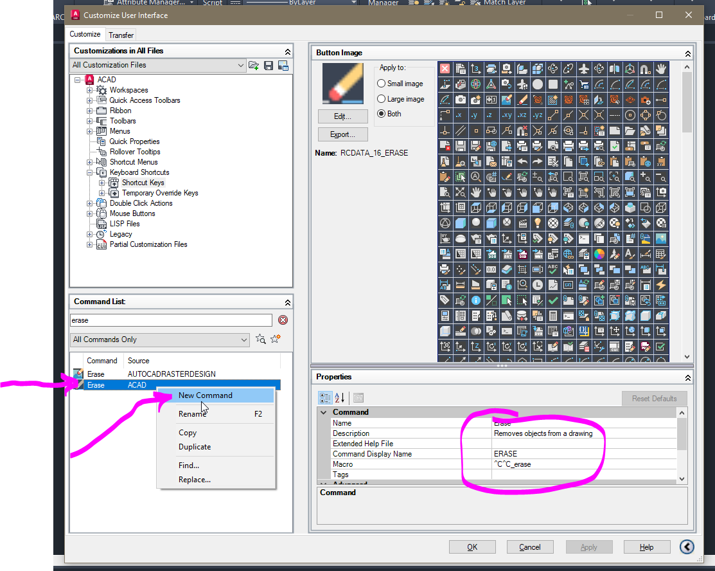The image size is (715, 571).
Task: Pick the red X icon in the image grid
Action: tap(445, 68)
